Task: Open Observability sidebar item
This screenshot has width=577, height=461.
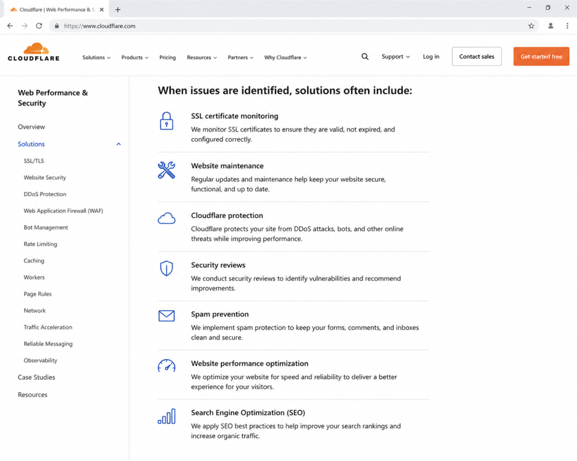Action: (41, 360)
